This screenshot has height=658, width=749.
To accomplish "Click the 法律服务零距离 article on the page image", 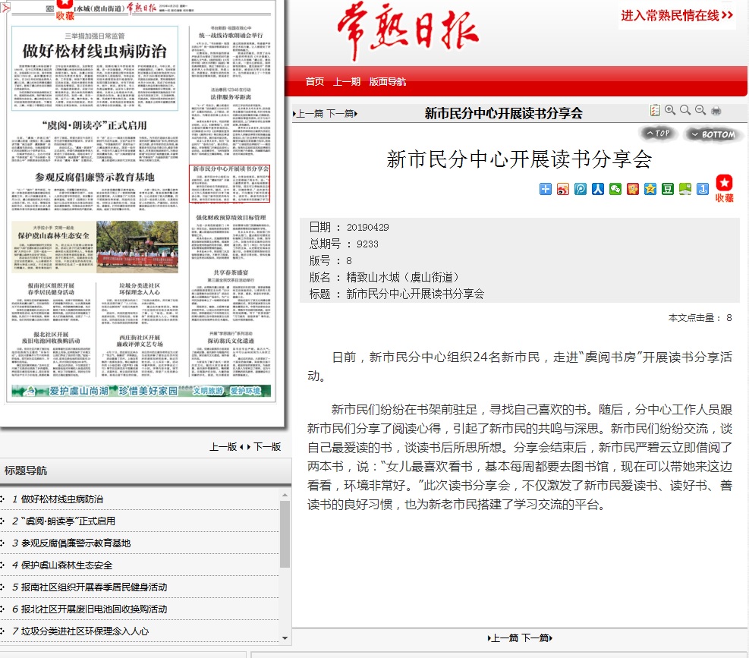I will coord(231,121).
